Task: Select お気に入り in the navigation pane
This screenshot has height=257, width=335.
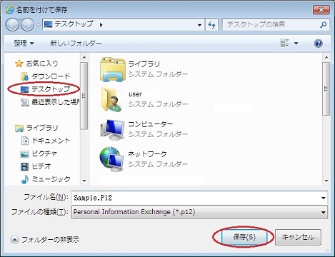Action: point(42,64)
